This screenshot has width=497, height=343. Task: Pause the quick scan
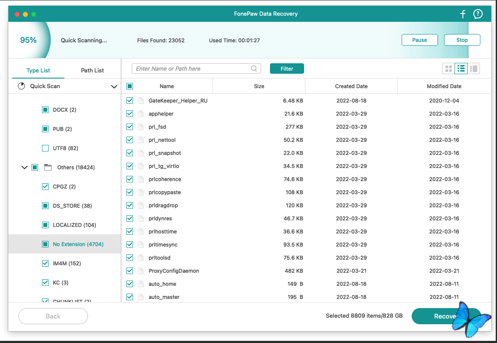pyautogui.click(x=419, y=40)
